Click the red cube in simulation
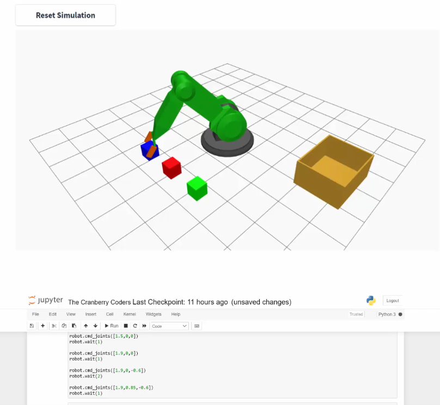 [x=172, y=167]
